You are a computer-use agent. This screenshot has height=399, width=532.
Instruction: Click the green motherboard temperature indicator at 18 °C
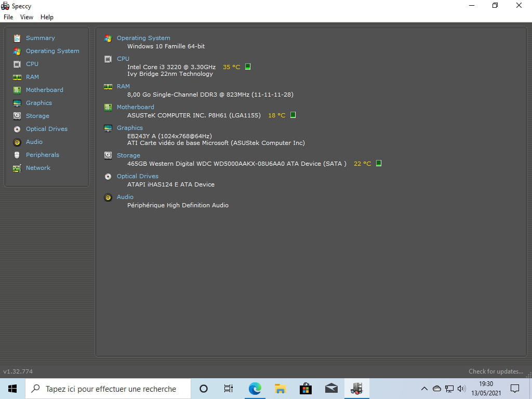pos(293,115)
